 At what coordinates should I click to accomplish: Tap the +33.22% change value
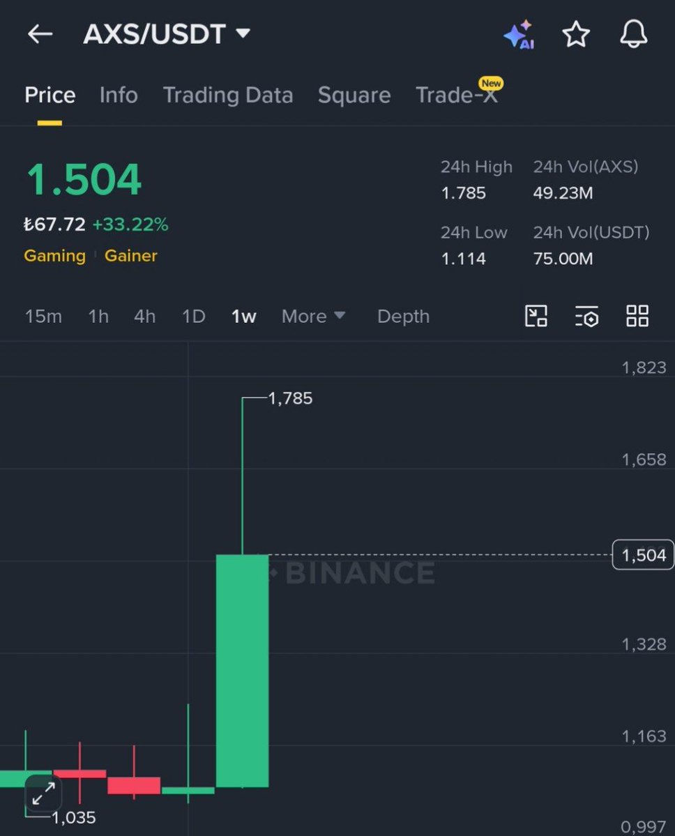point(130,225)
